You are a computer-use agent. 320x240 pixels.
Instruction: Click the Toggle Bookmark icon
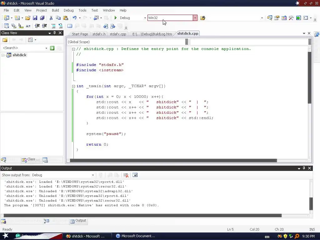70,26
